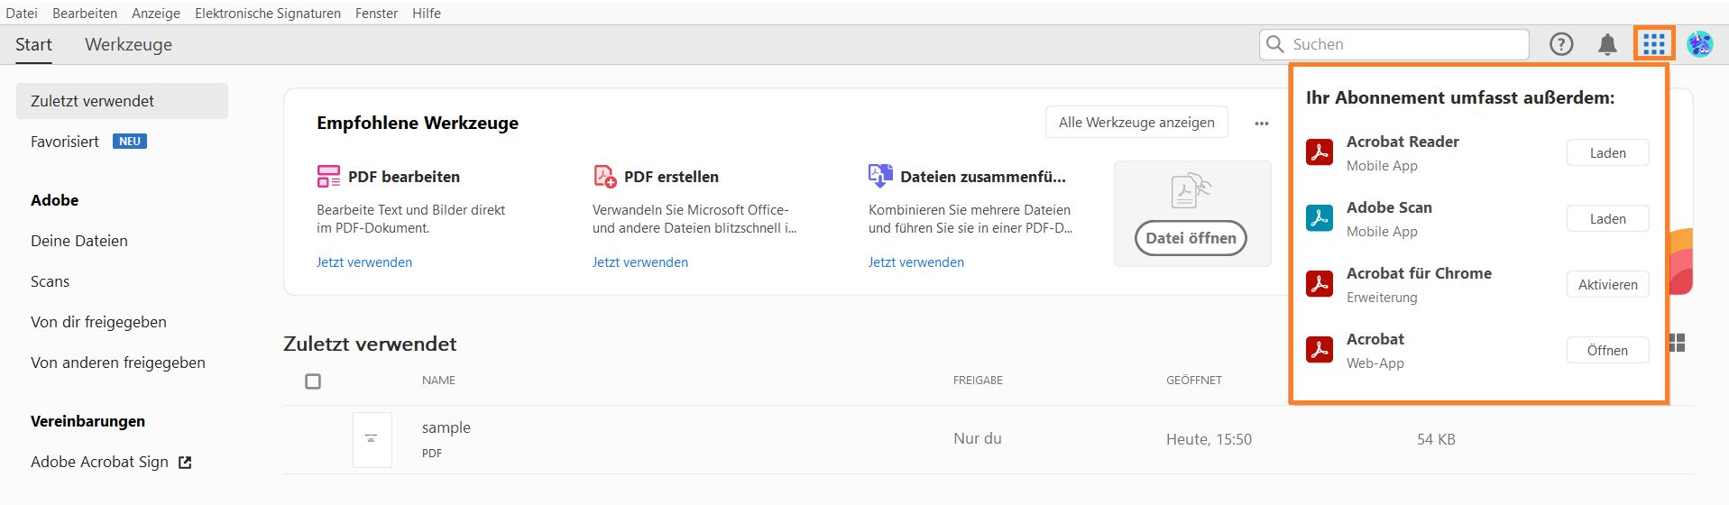The height and width of the screenshot is (505, 1729).
Task: Click Jetzt verwenden under PDF erstellen
Action: click(640, 262)
